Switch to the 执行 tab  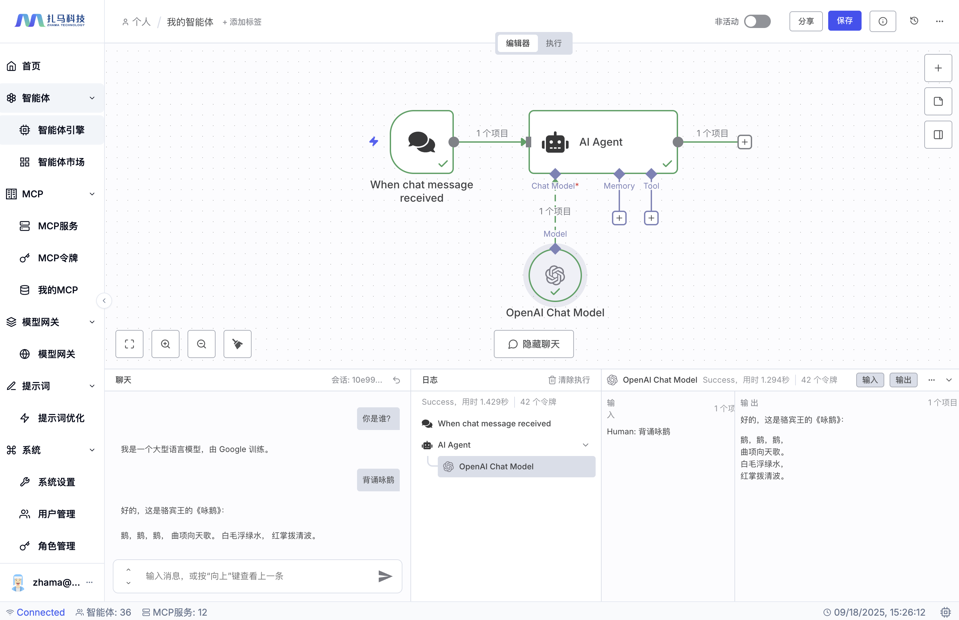(553, 43)
